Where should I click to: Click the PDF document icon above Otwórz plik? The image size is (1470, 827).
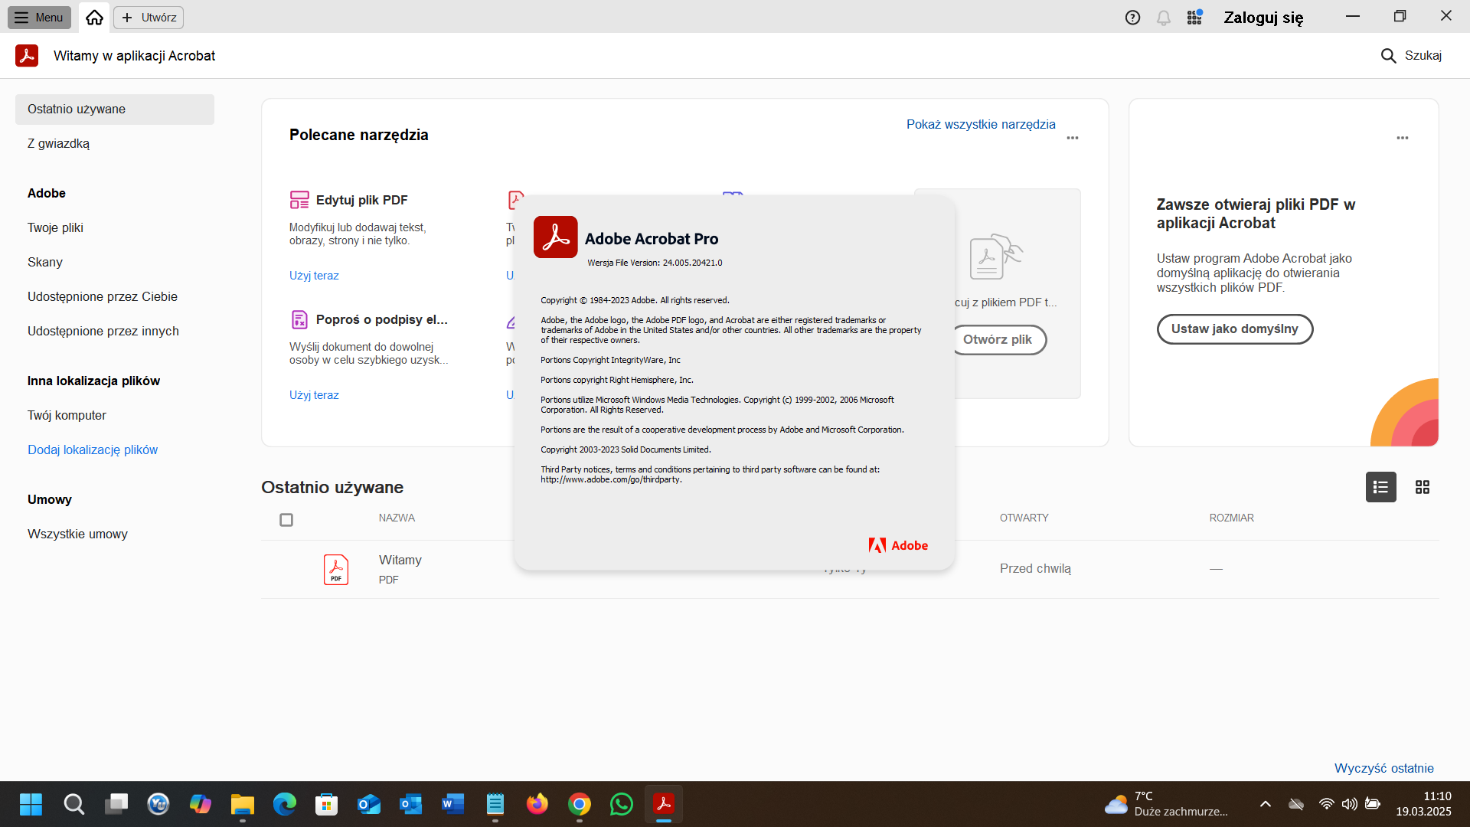(x=996, y=257)
